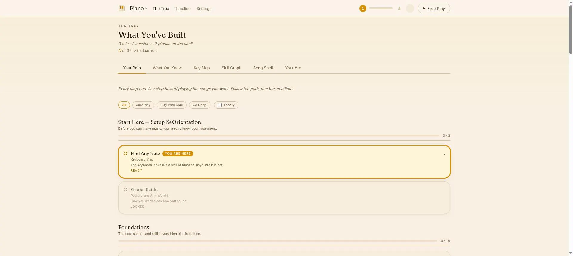Click the scrollbar up arrow
The width and height of the screenshot is (573, 256).
[x=571, y=2]
